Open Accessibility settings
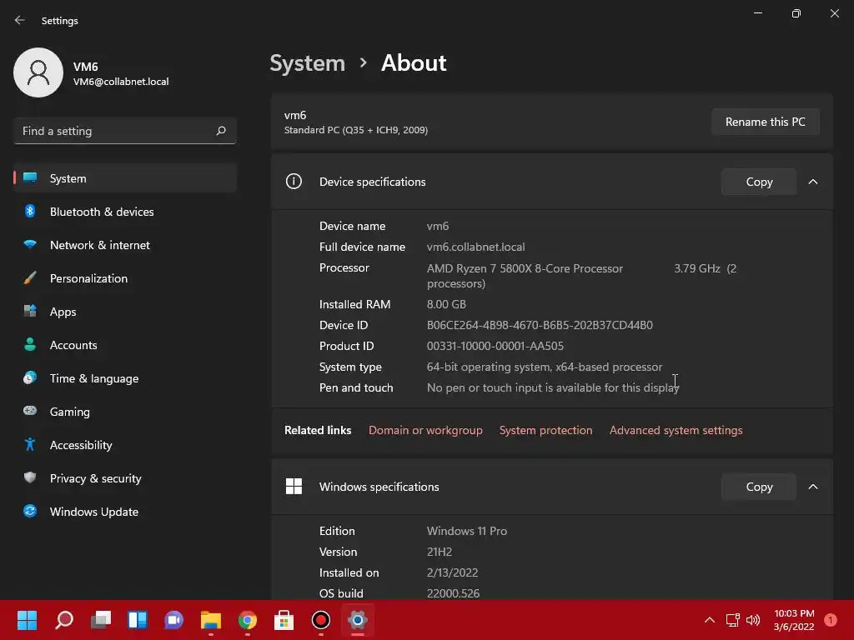Screen dimensions: 854x640 pos(125,445)
